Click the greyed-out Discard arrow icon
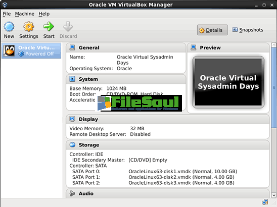The height and width of the screenshot is (207, 277). pos(68,26)
